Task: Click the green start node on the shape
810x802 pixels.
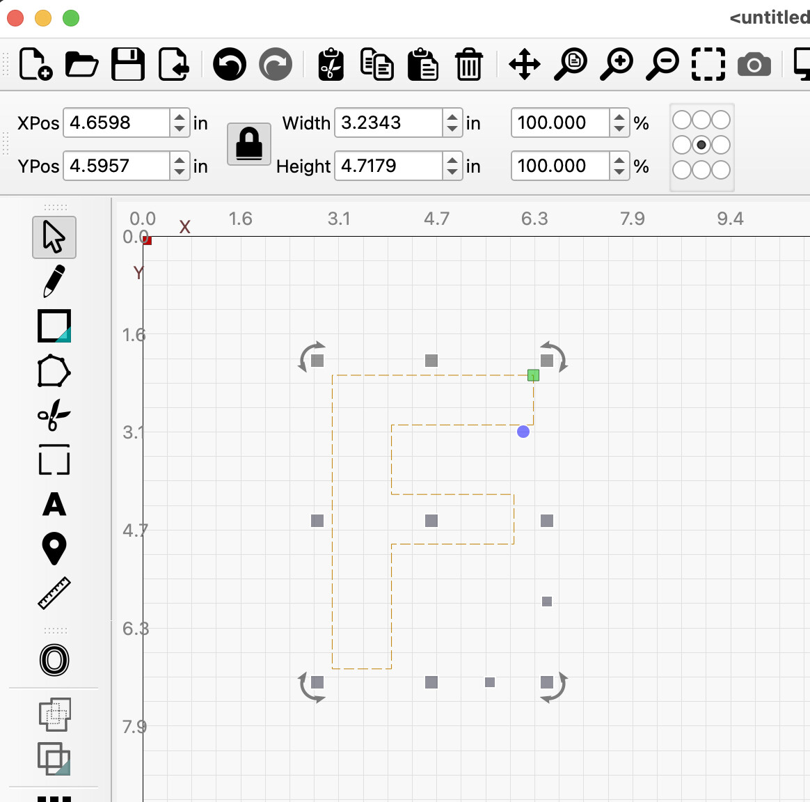Action: tap(533, 376)
